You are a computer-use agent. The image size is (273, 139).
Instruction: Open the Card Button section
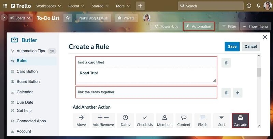pos(27,72)
